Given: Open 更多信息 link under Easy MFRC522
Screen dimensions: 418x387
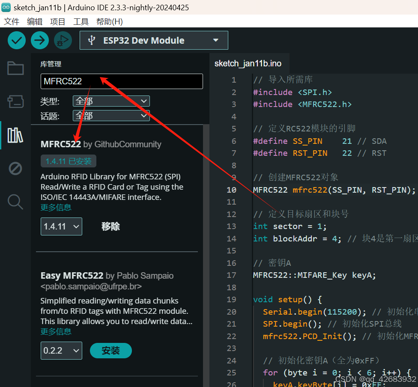Looking at the screenshot, I should click(x=56, y=332).
